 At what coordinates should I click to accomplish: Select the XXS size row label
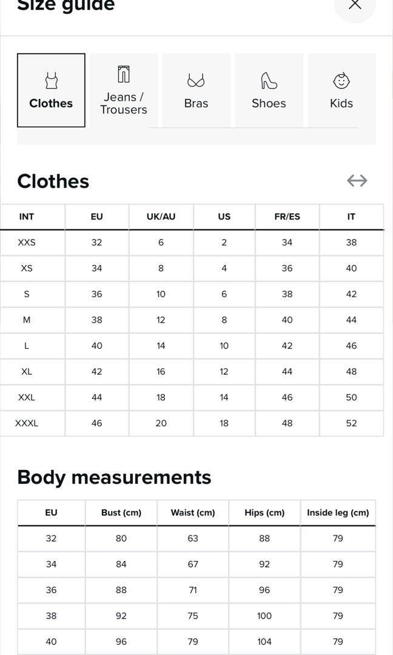click(27, 242)
